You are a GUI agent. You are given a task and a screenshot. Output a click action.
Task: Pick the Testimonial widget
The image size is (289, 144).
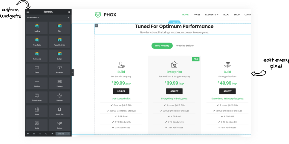[x=37, y=55]
